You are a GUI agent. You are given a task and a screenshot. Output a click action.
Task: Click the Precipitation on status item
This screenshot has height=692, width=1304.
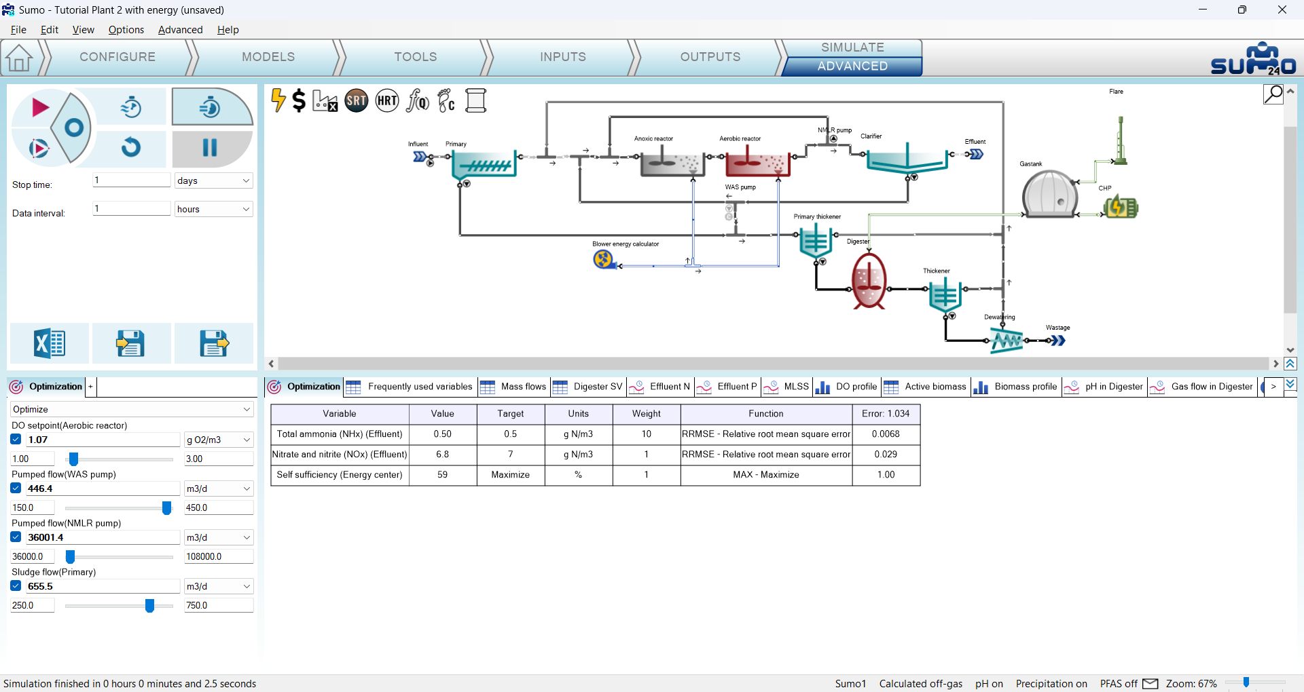1051,683
